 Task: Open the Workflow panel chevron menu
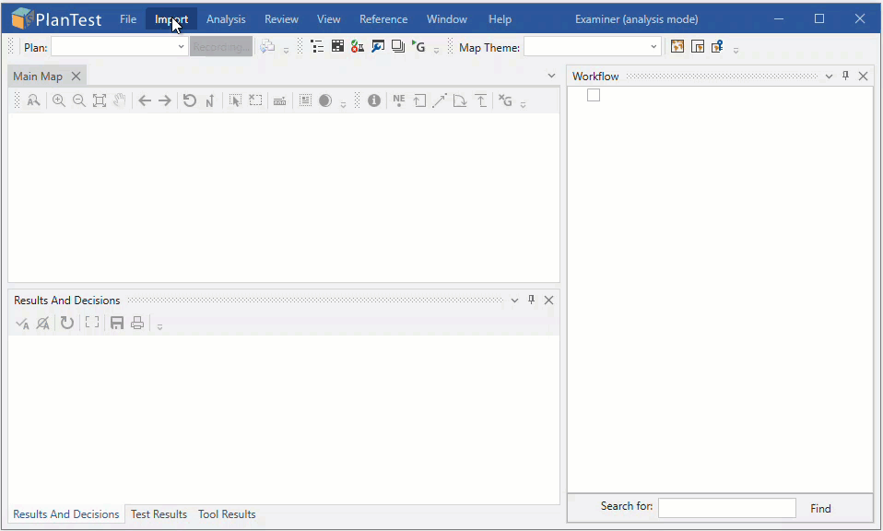pyautogui.click(x=829, y=76)
